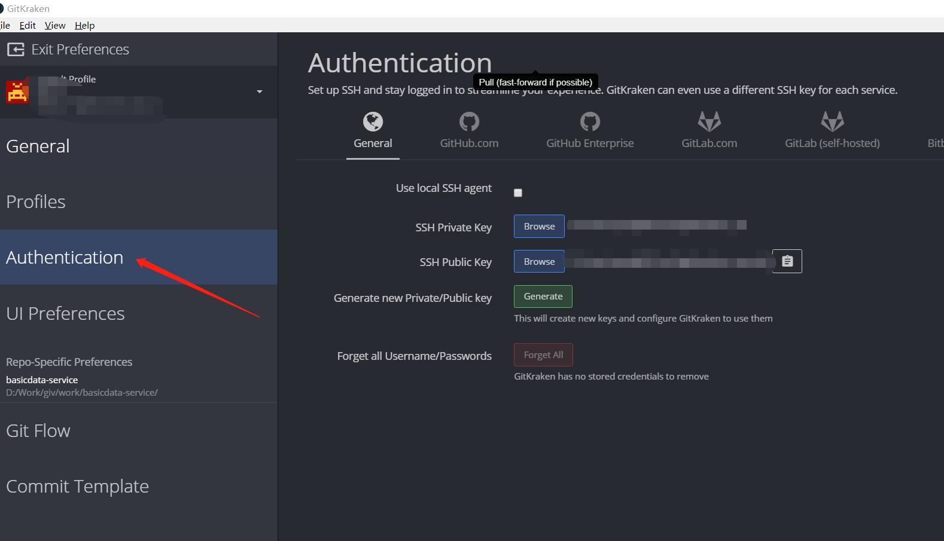Click the GitLab.com fox icon

pyautogui.click(x=709, y=122)
